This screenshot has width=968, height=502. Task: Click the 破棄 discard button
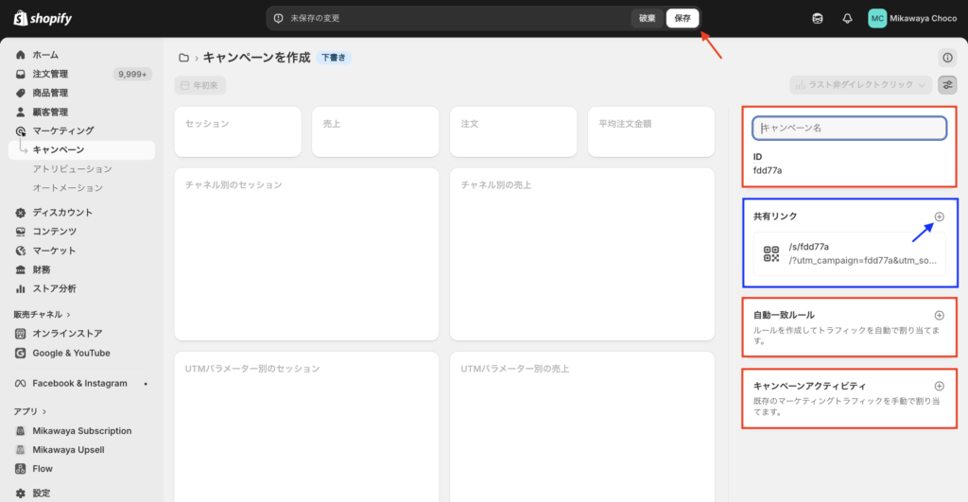647,18
